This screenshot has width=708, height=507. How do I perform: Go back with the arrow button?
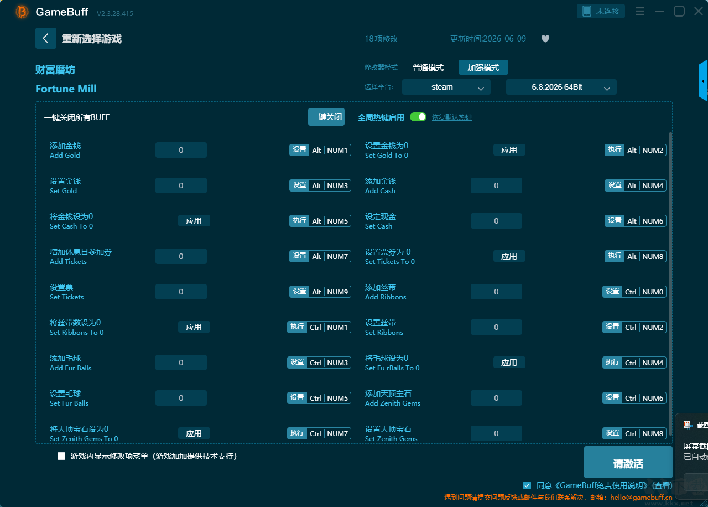[46, 38]
